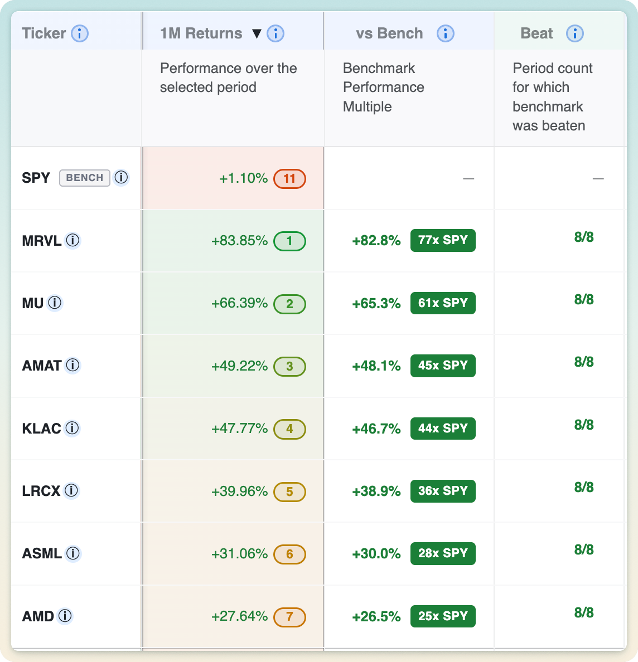
Task: Click the info icon next to Ticker header
Action: click(x=79, y=33)
